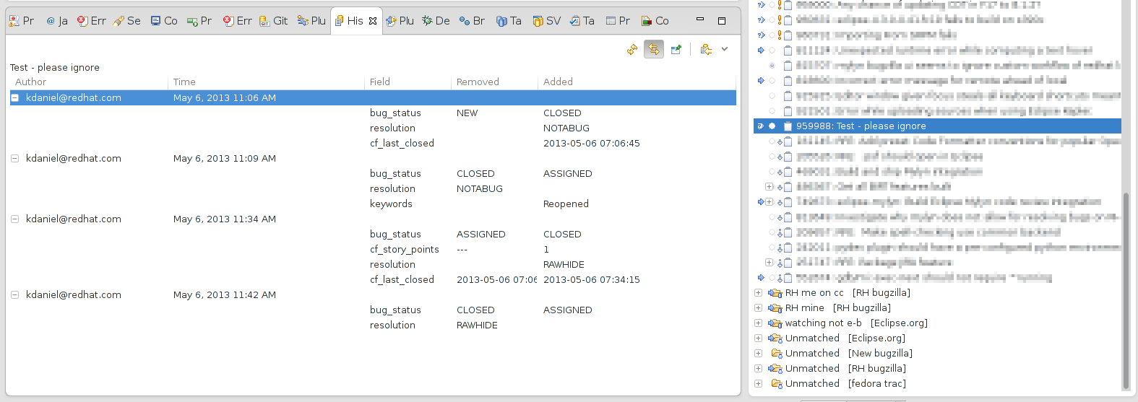Click the refresh history toolbar icon
The height and width of the screenshot is (402, 1138).
click(x=632, y=49)
